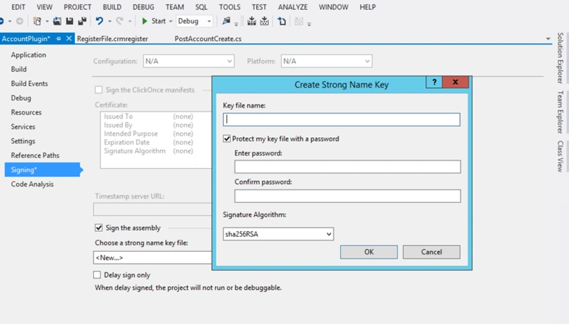Focus the Key file name field
The width and height of the screenshot is (569, 324).
(341, 119)
